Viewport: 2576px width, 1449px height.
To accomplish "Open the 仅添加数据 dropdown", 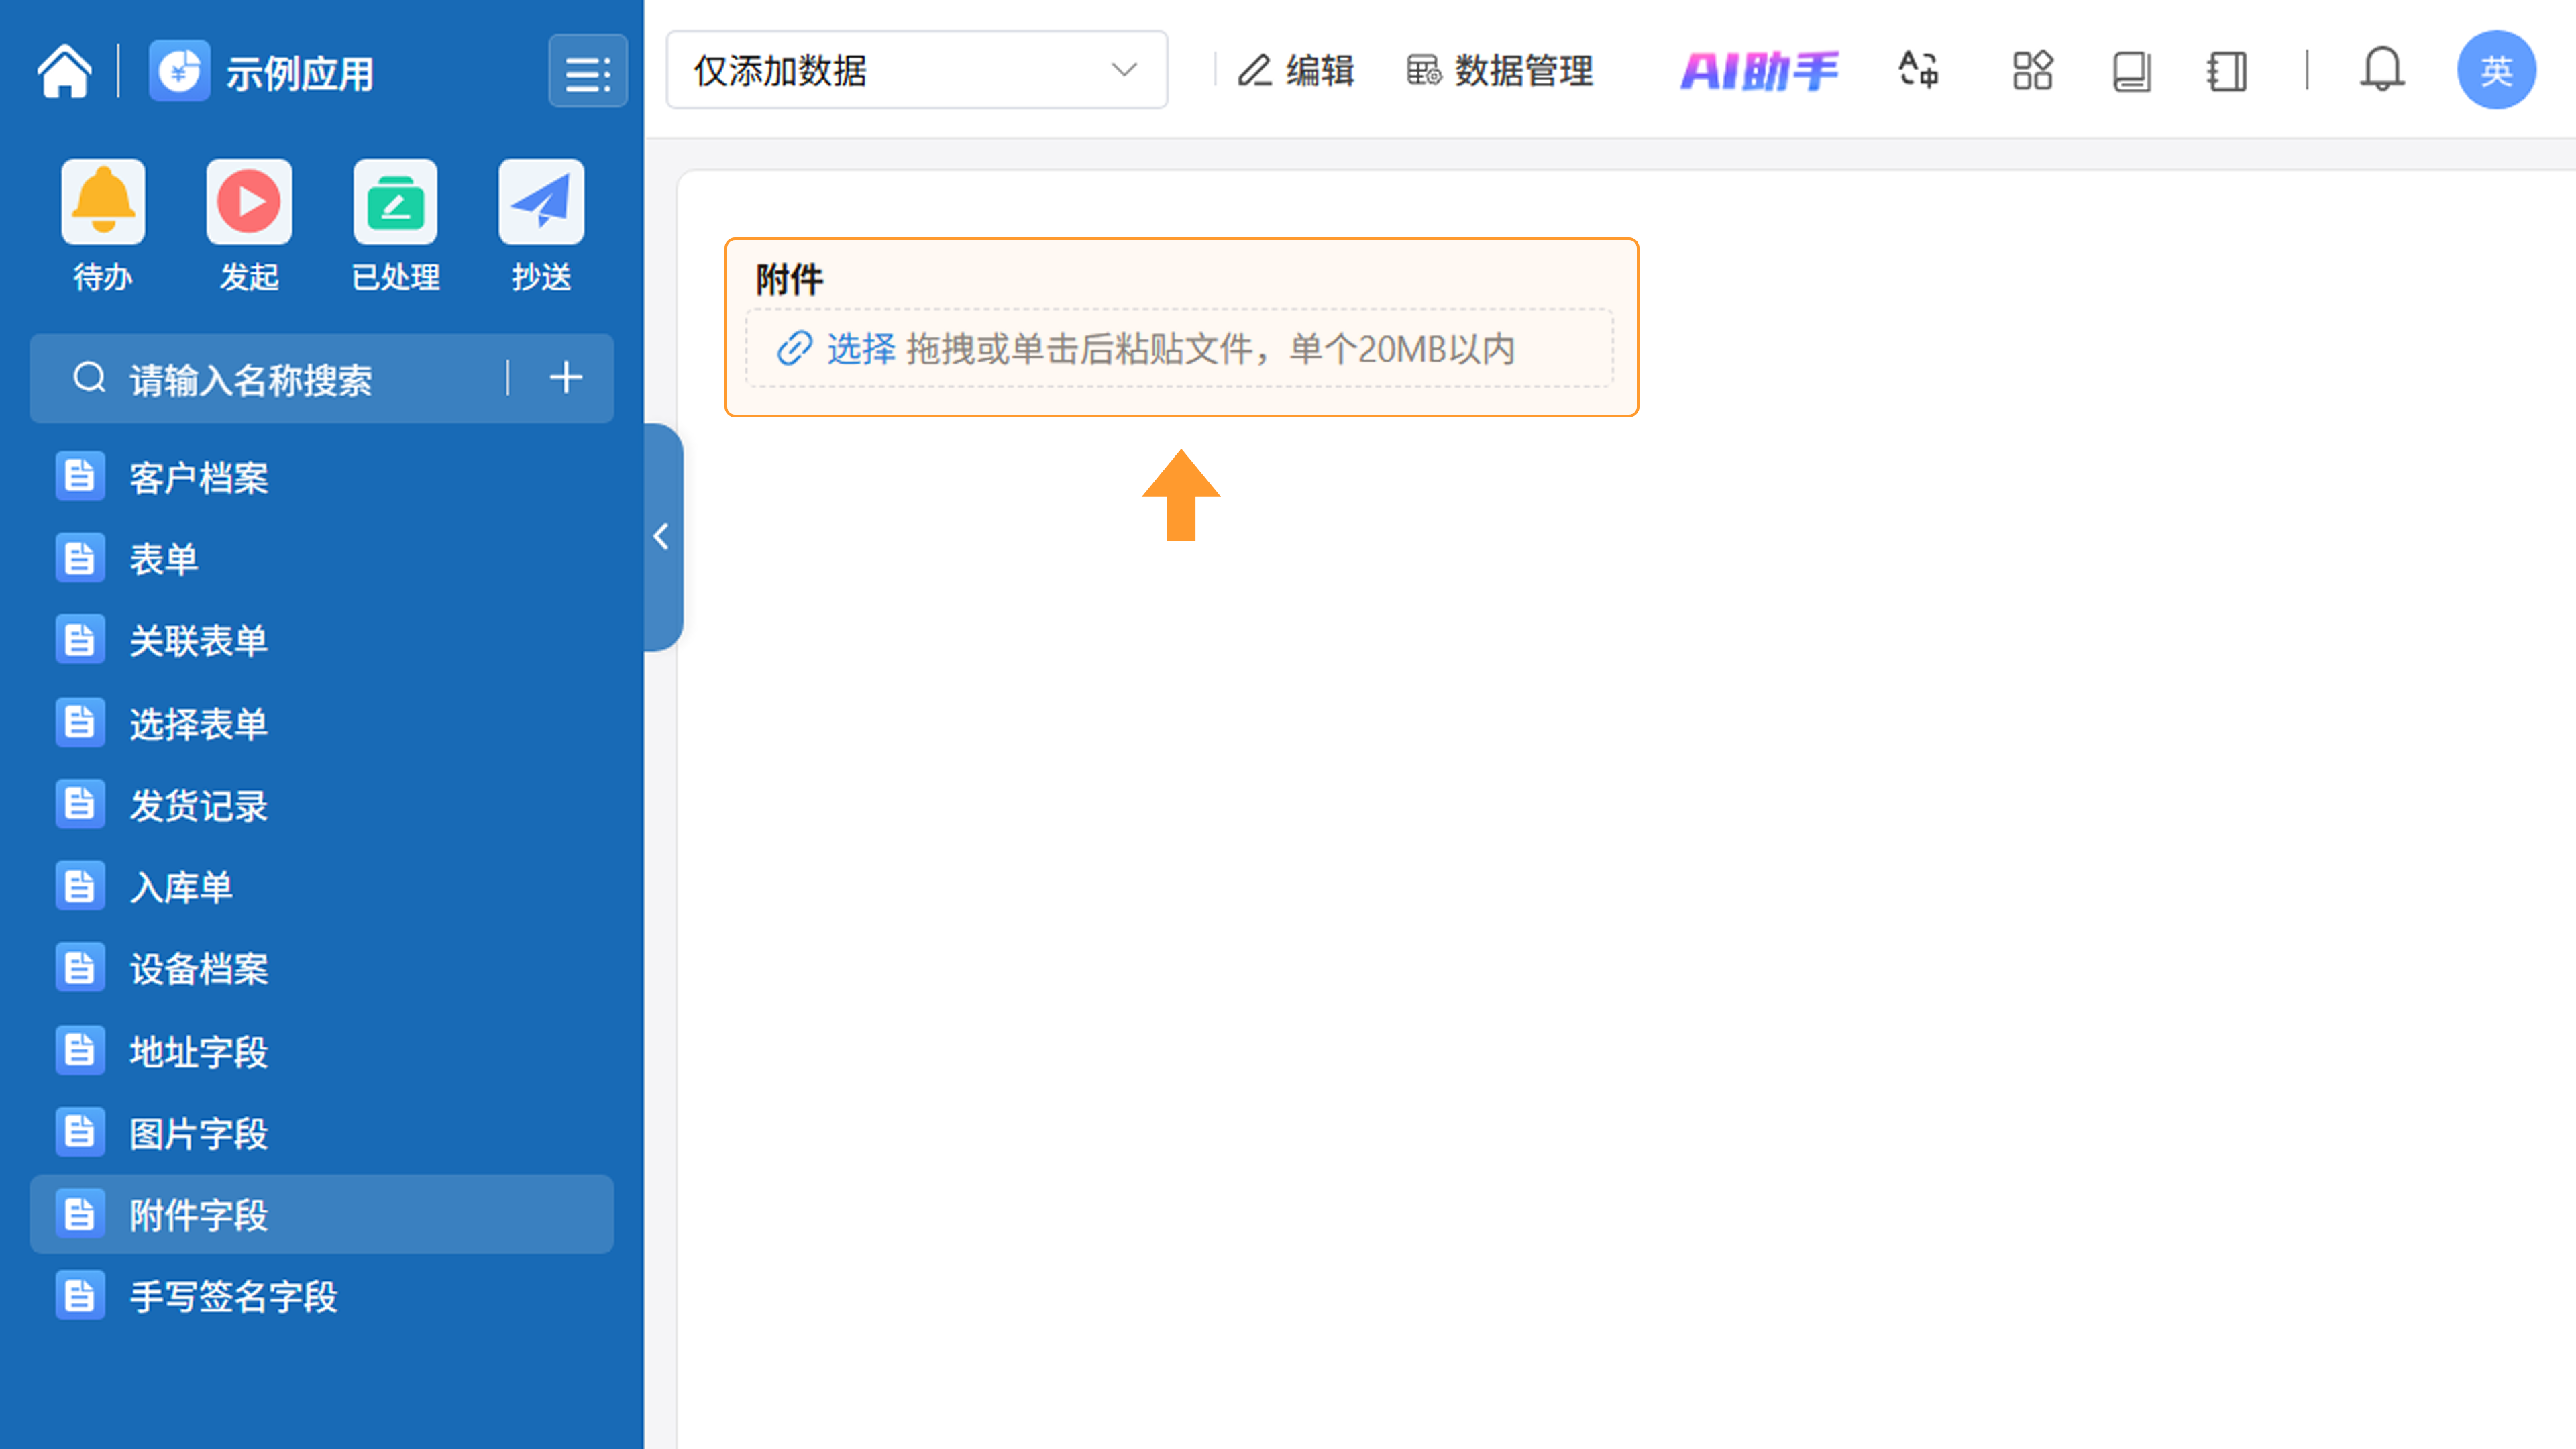I will coord(916,70).
